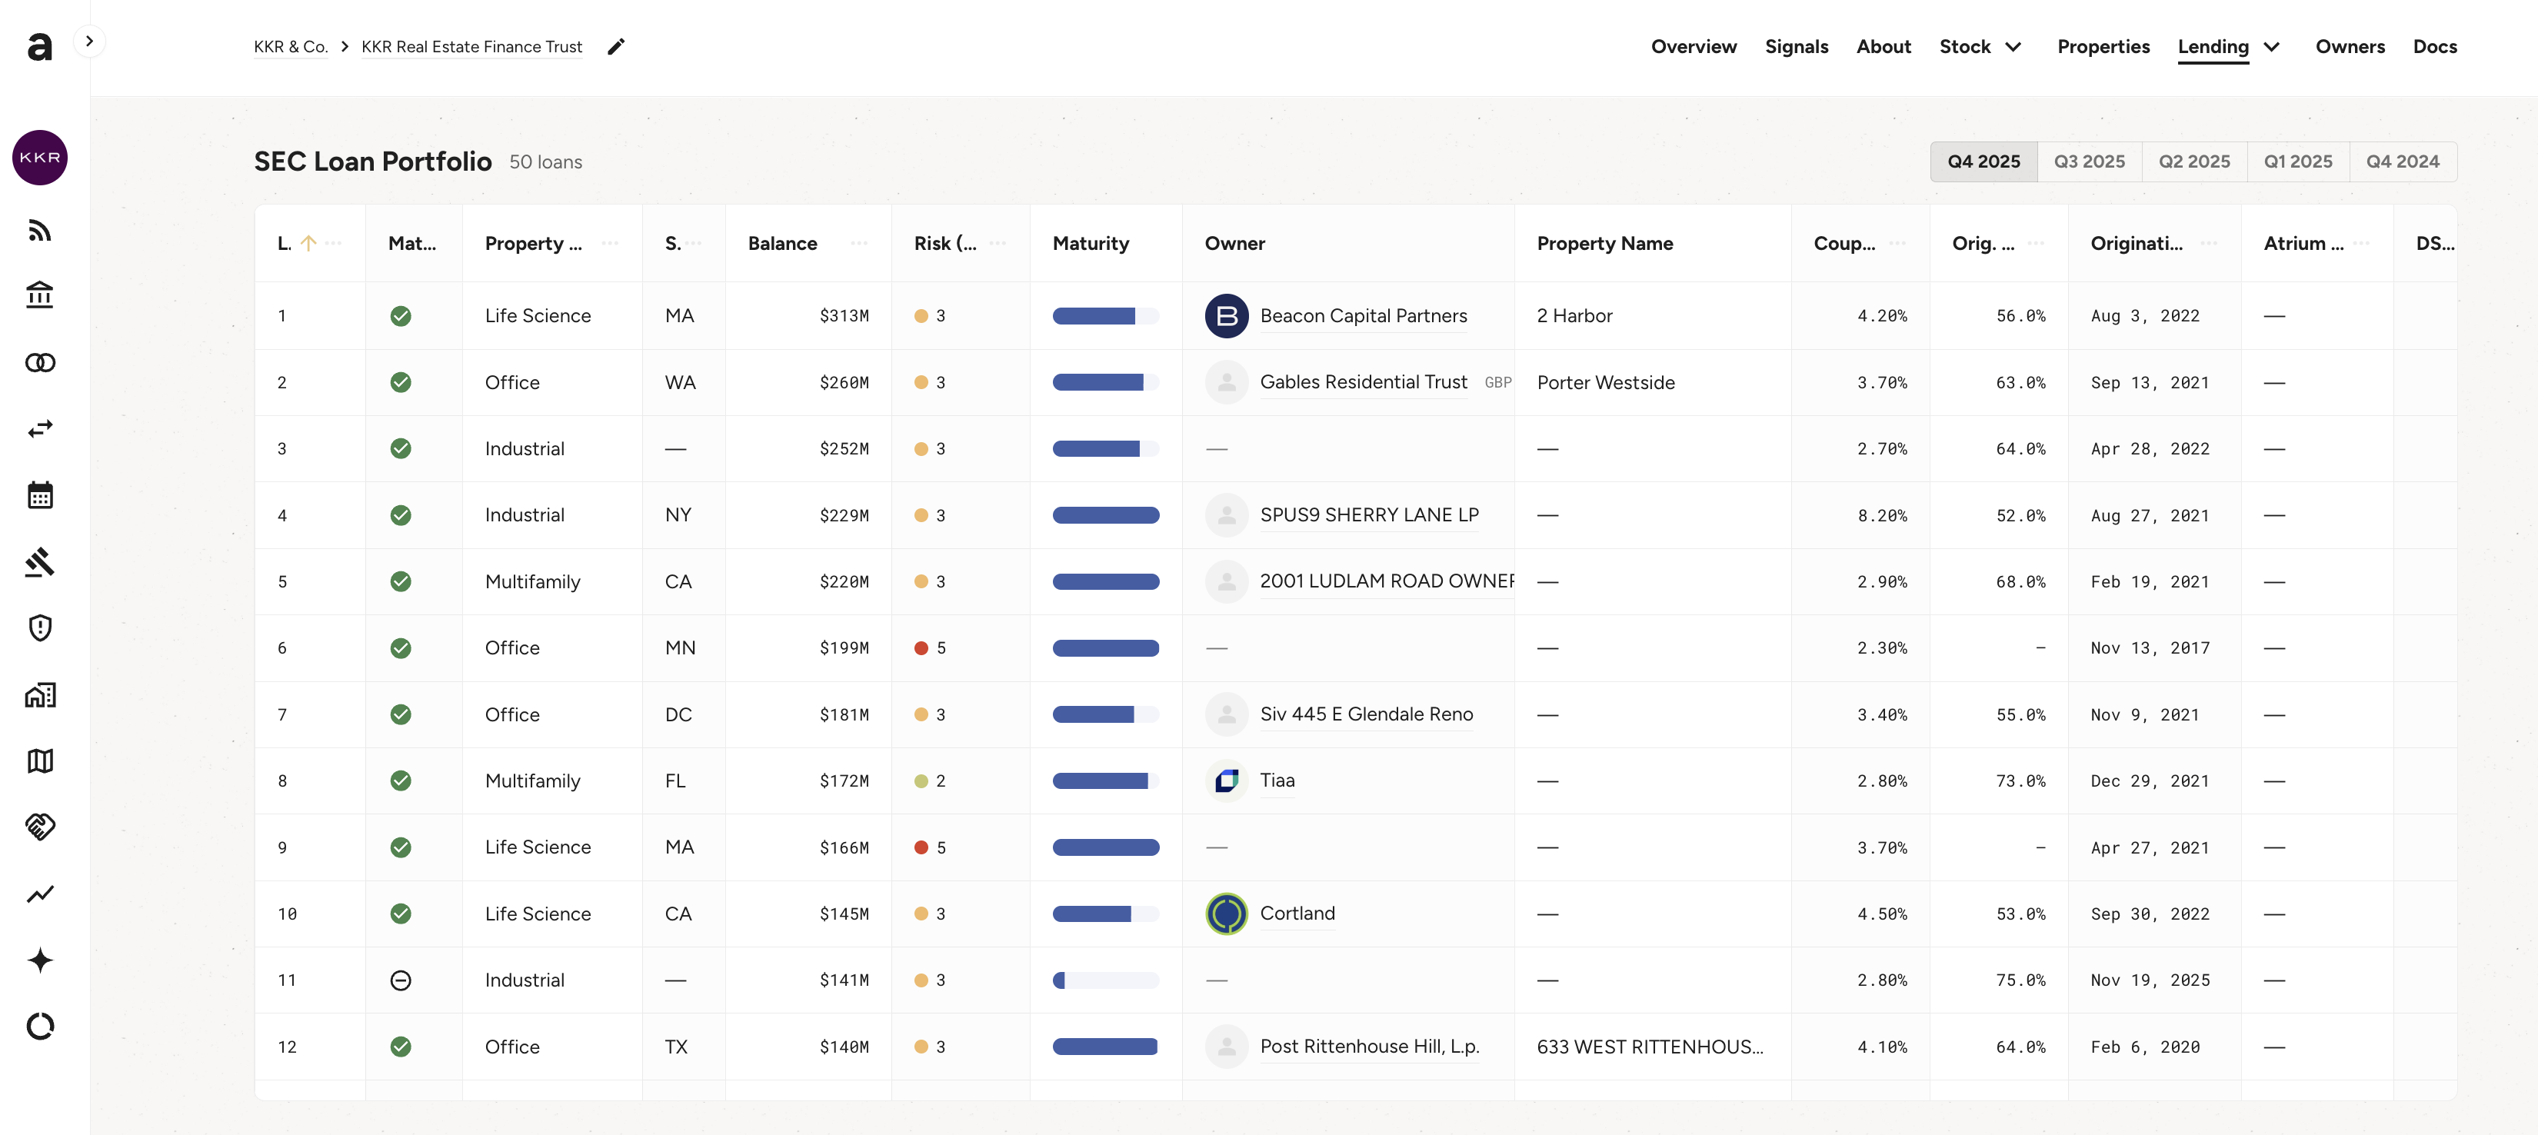Open the shield alert sidebar icon
Screen dimensions: 2538x1135
point(39,627)
